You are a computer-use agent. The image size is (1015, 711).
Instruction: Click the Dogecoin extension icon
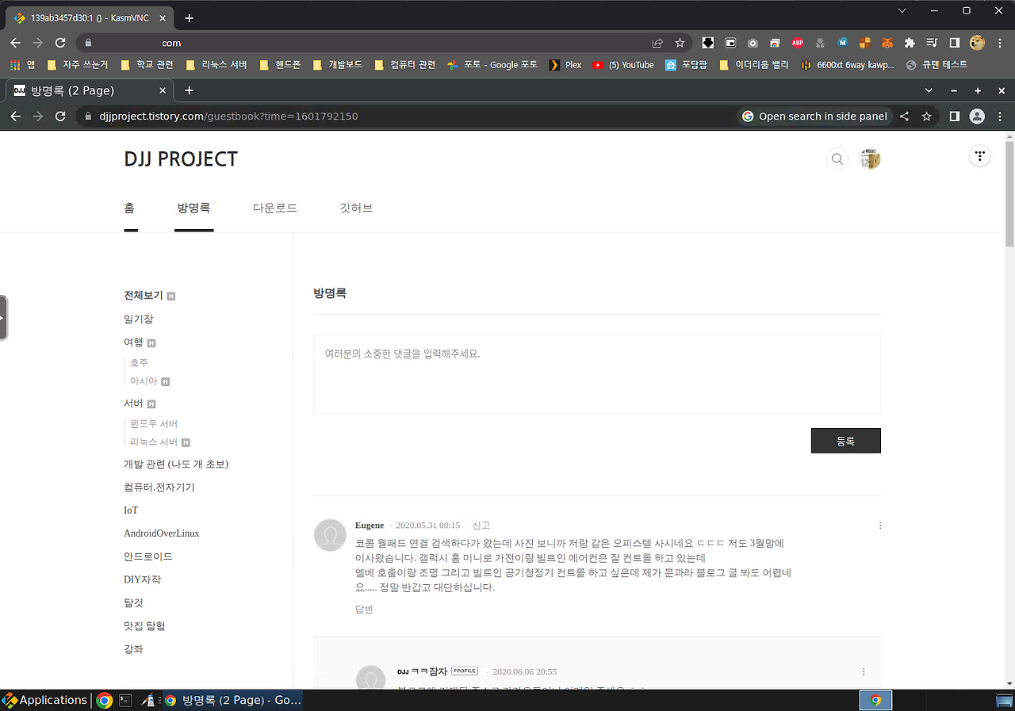pos(976,44)
